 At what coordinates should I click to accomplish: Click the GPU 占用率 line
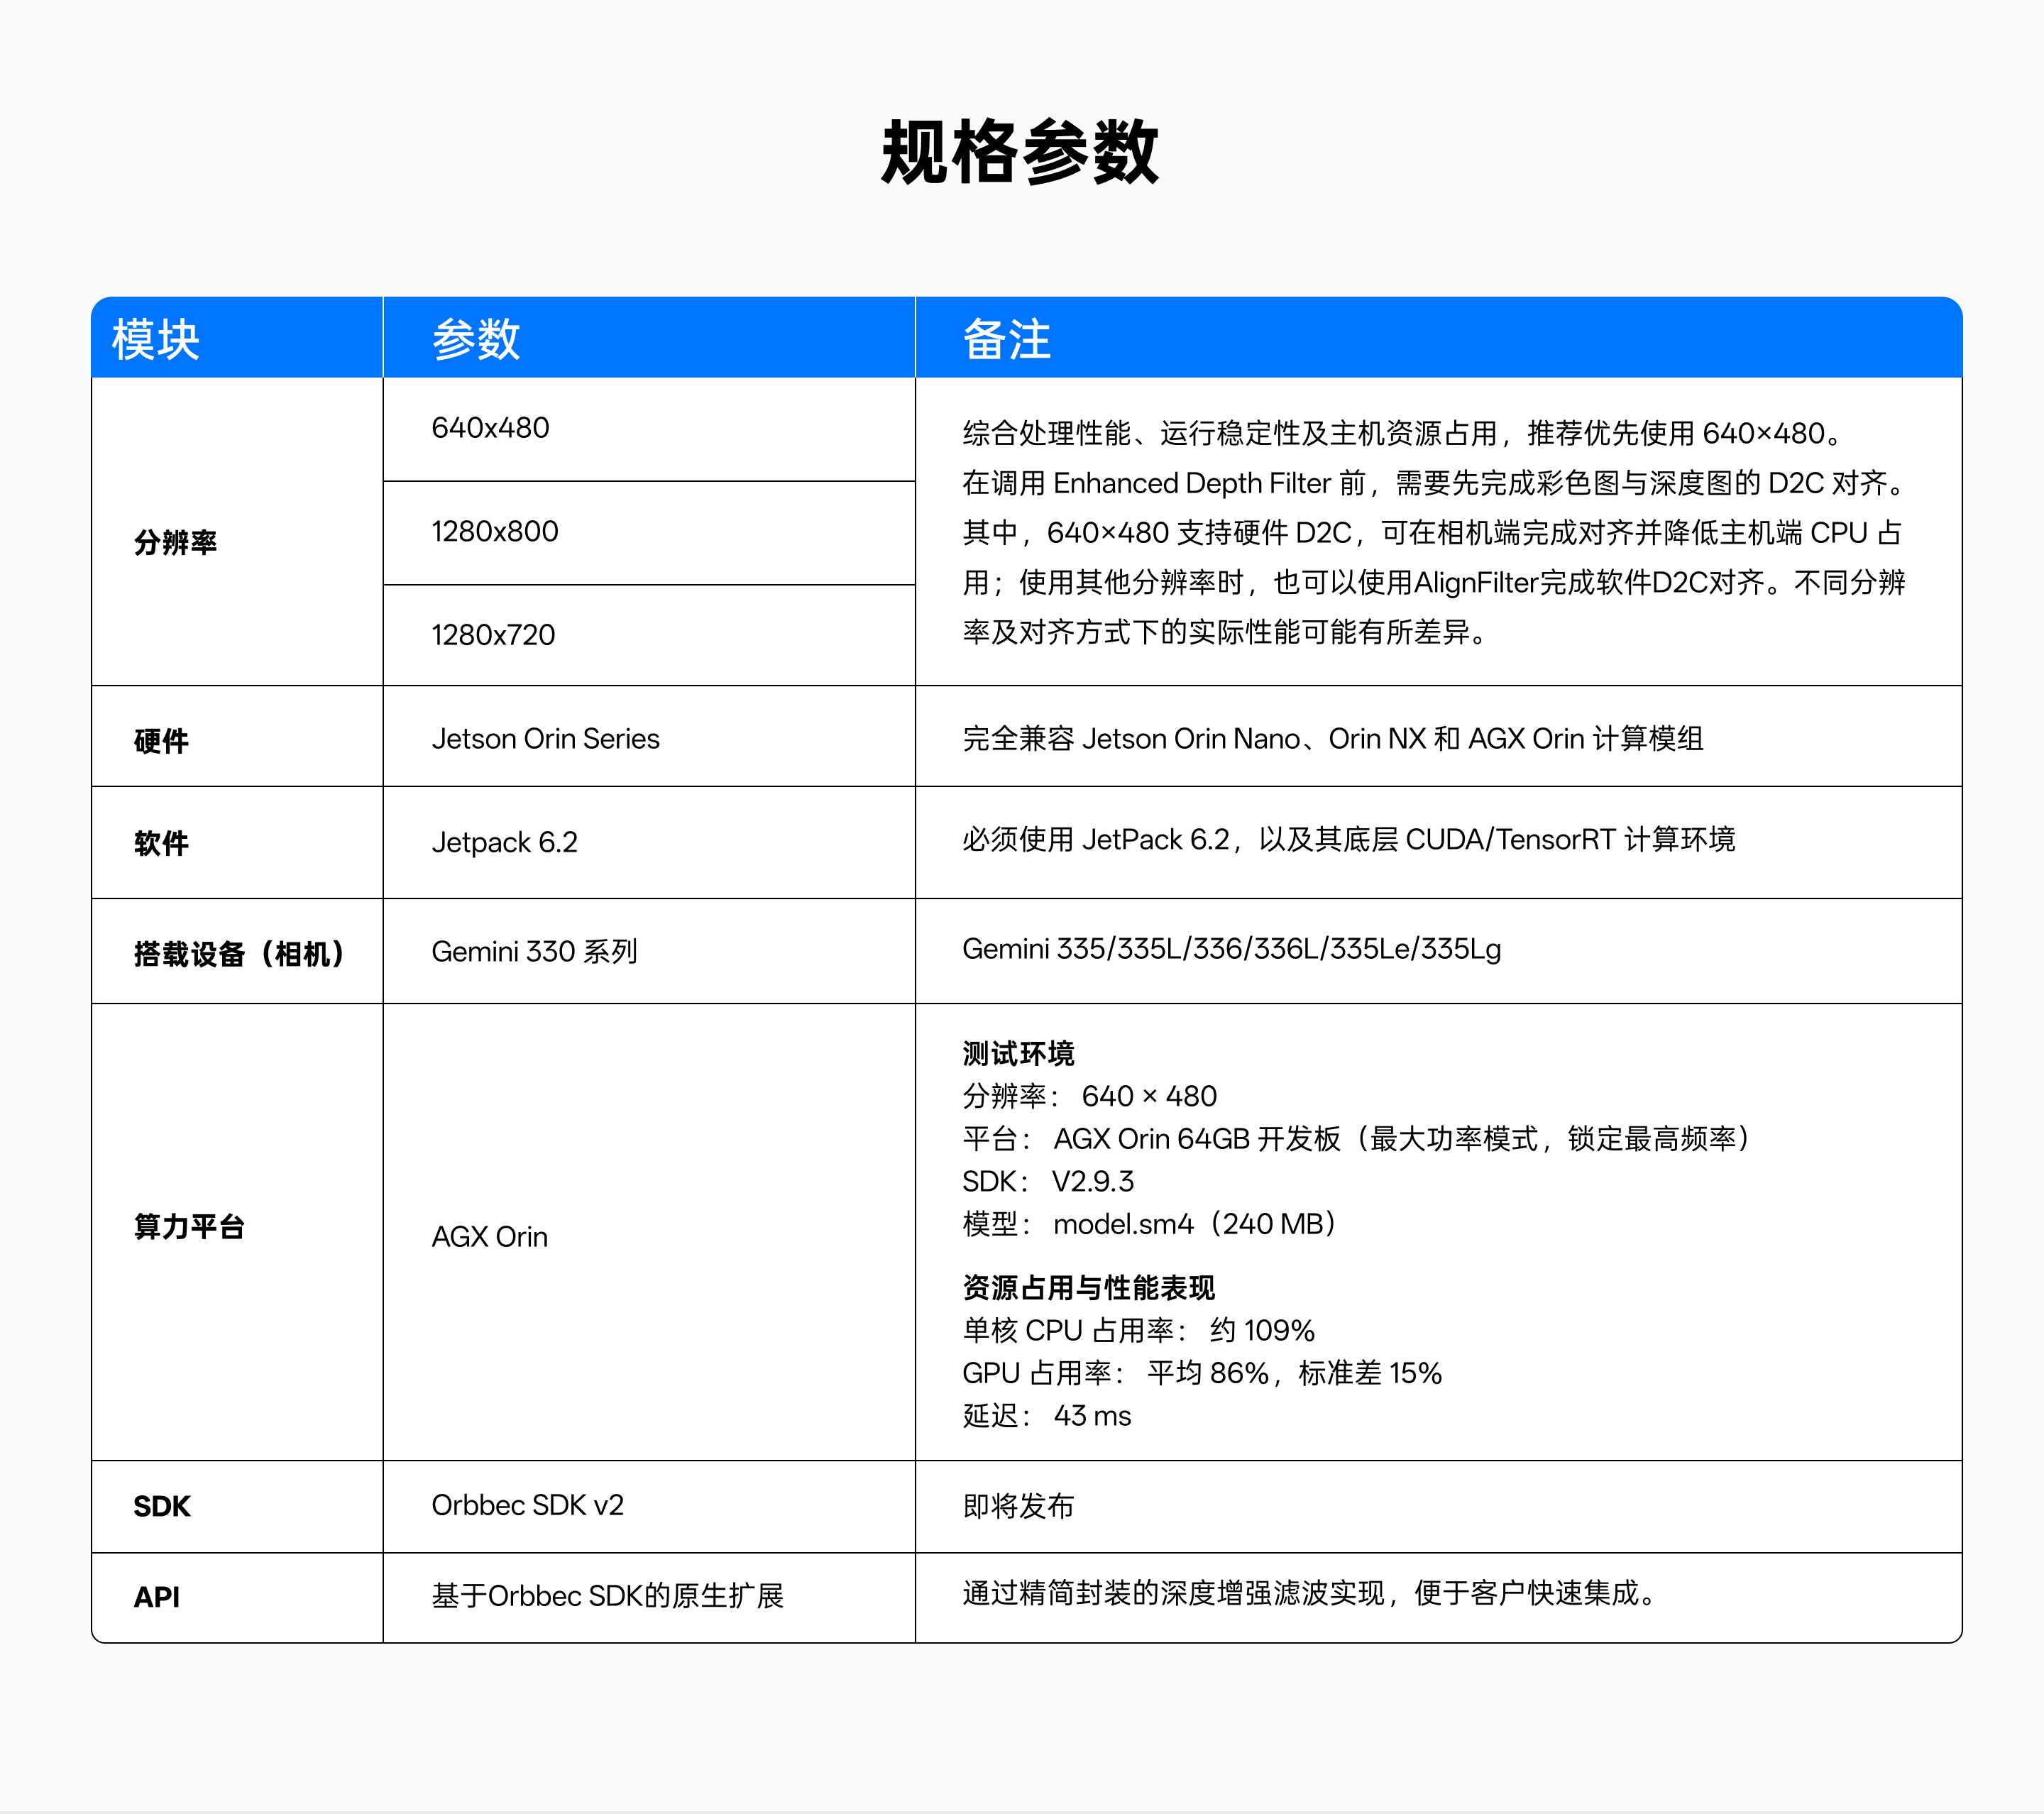tap(1202, 1373)
